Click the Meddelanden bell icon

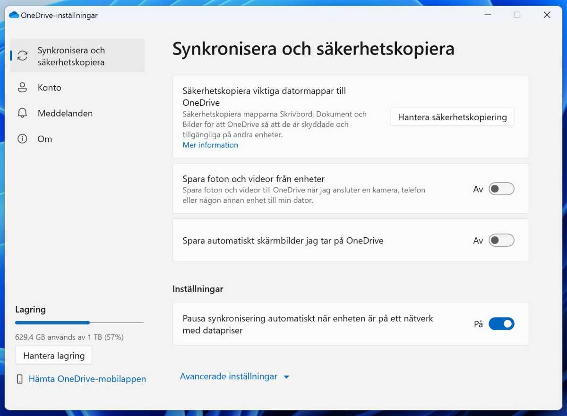[x=22, y=113]
